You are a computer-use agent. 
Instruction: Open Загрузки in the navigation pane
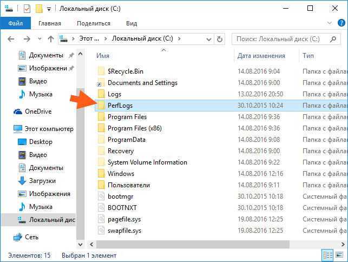pyautogui.click(x=37, y=181)
